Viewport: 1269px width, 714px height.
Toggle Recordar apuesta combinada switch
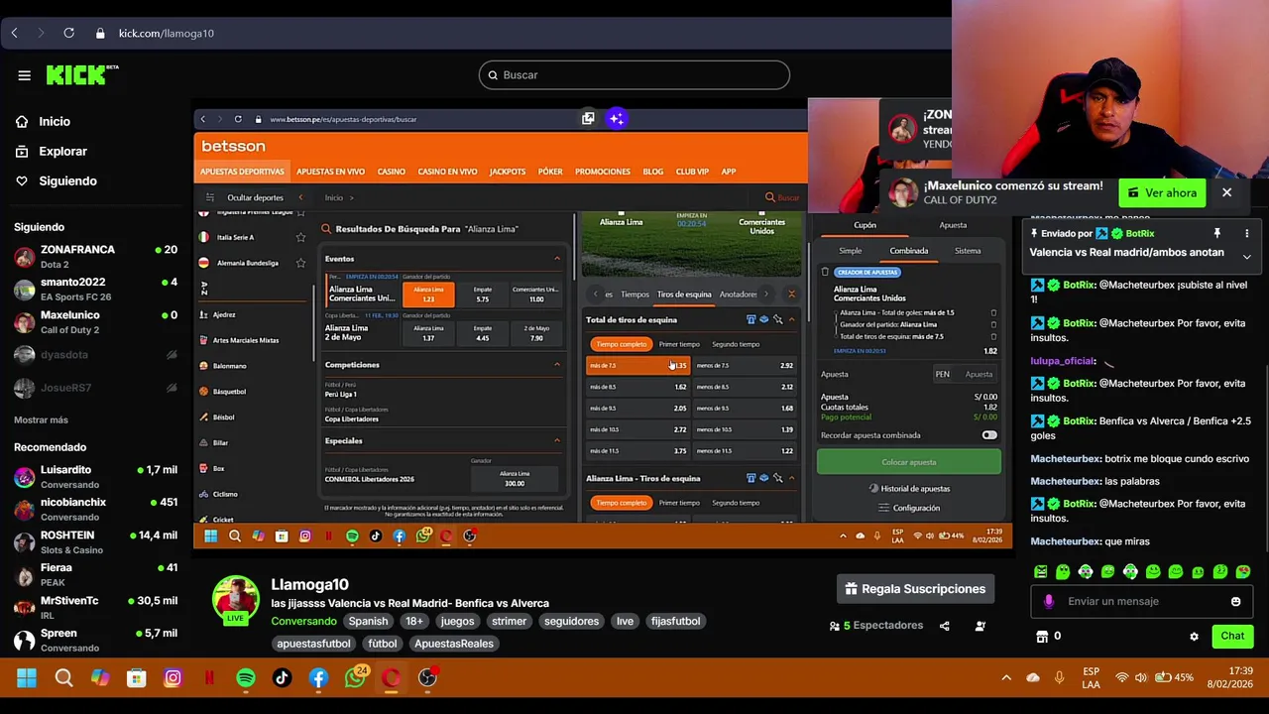coord(989,435)
